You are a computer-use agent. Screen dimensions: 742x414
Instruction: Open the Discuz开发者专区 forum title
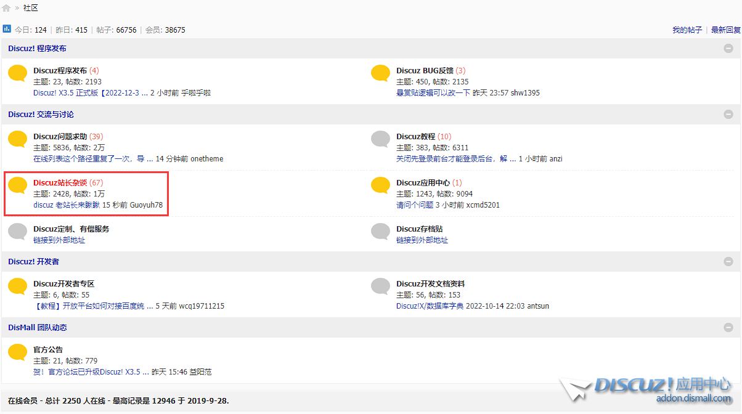coord(64,284)
